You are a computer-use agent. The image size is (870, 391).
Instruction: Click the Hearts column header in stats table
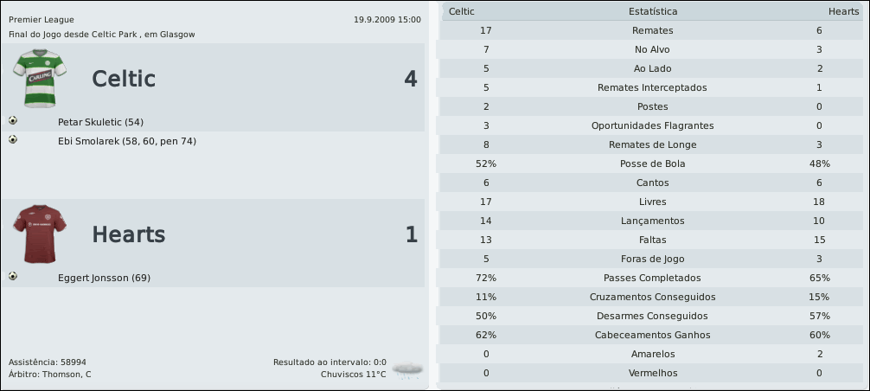pos(843,11)
